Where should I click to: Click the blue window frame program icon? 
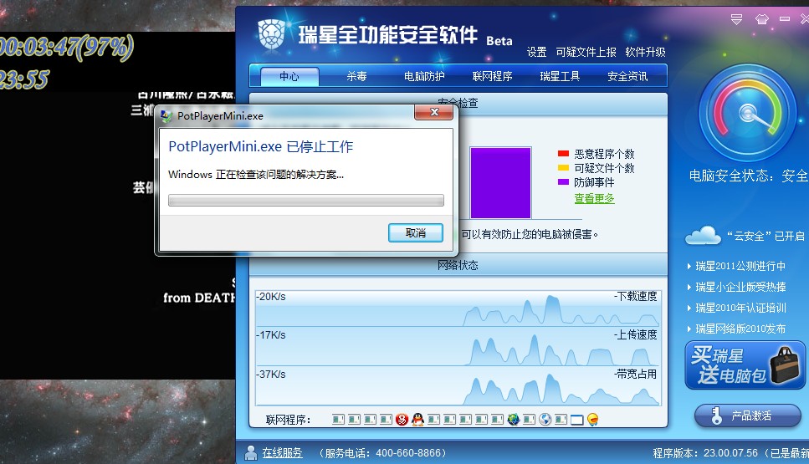point(576,421)
